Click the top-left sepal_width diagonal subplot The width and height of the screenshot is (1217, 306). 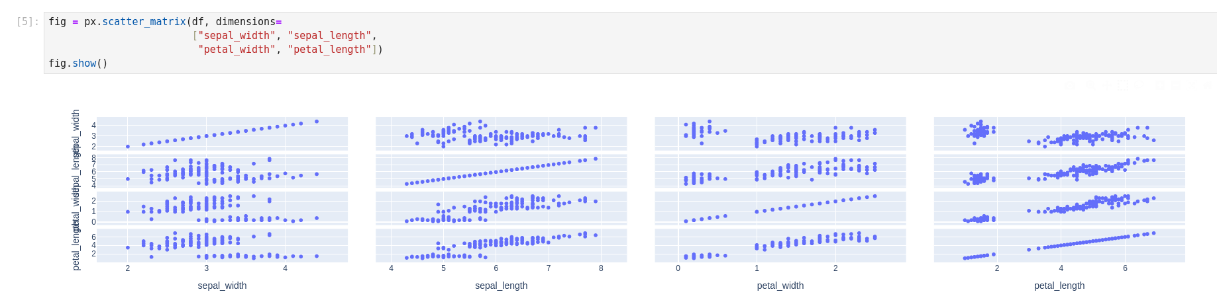(x=222, y=134)
